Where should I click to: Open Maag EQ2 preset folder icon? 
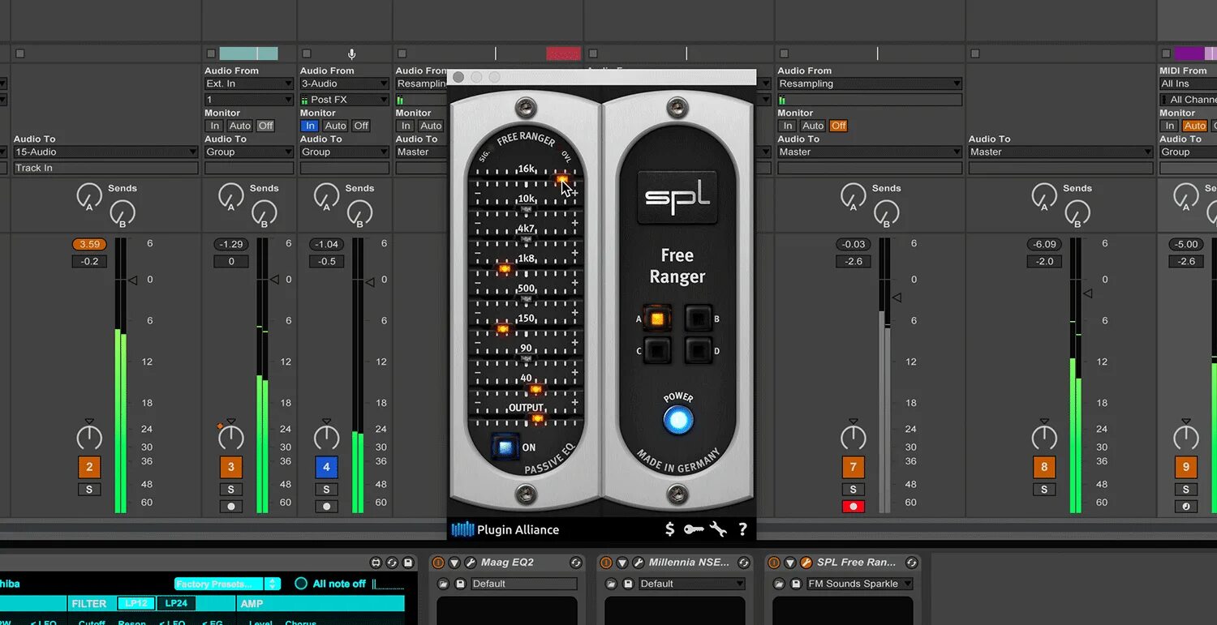[443, 584]
